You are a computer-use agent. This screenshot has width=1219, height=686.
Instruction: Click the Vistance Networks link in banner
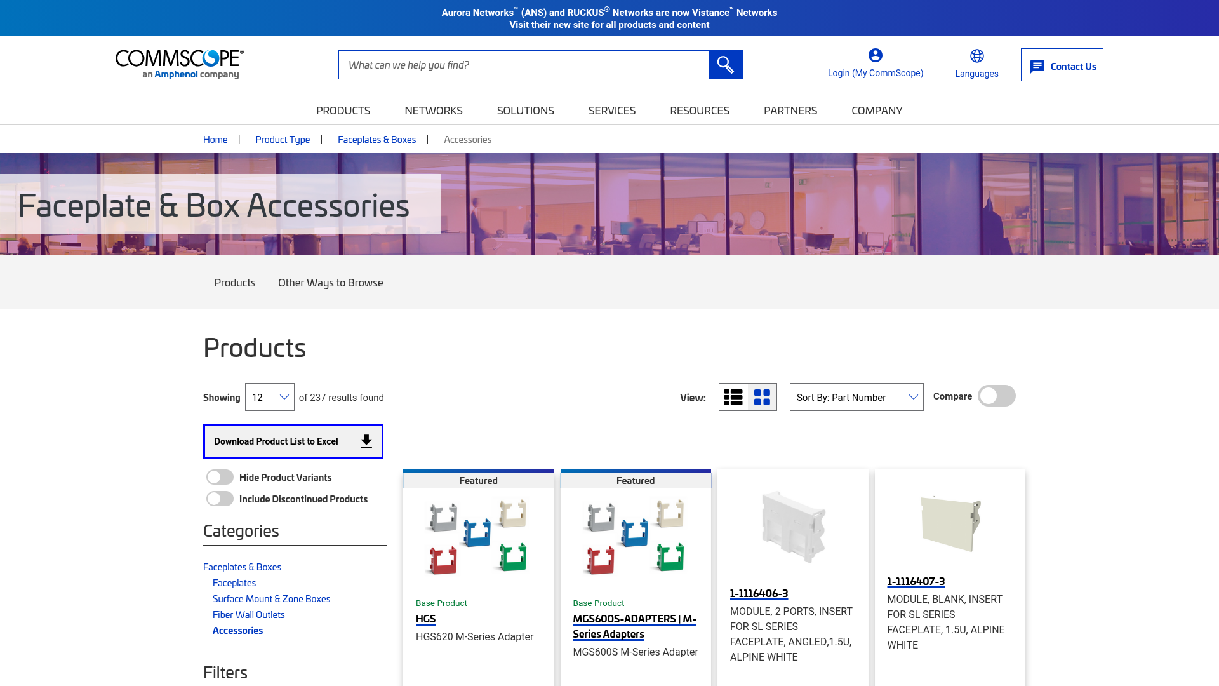[x=735, y=13]
